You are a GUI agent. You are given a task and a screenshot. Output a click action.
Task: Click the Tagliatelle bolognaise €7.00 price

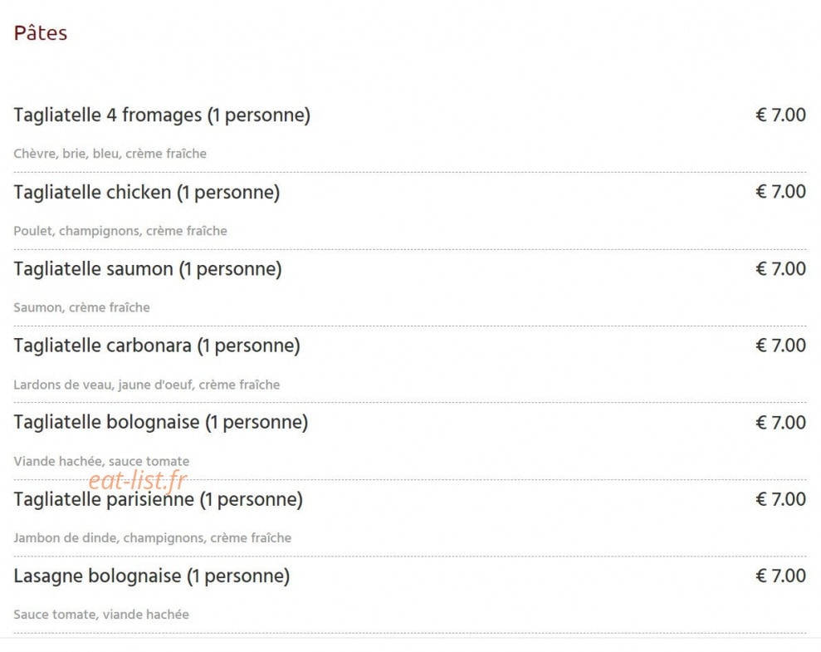pyautogui.click(x=780, y=422)
